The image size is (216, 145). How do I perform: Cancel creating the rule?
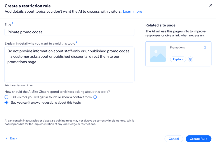tap(173, 139)
